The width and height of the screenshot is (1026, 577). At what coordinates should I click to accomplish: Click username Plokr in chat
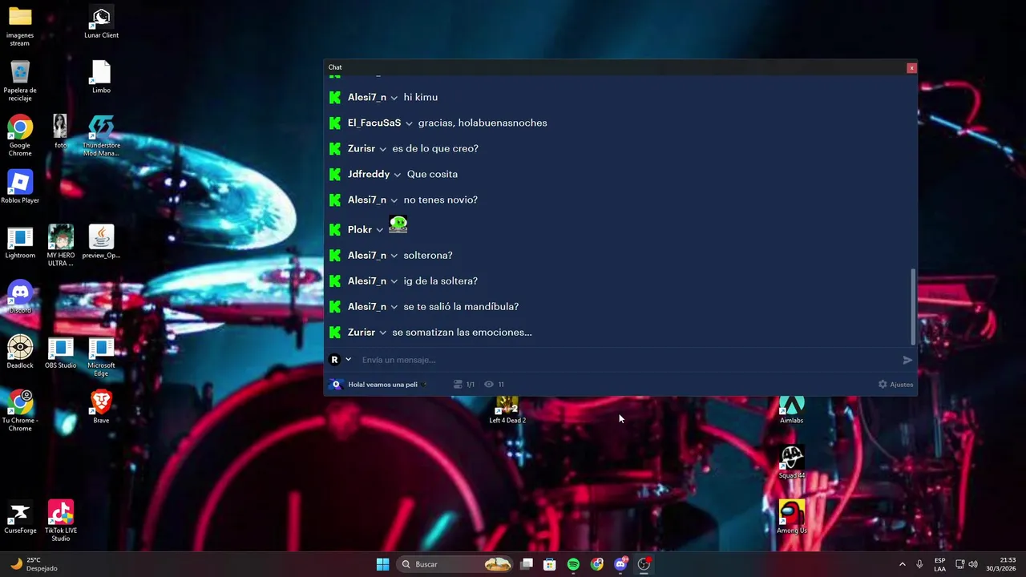(360, 230)
